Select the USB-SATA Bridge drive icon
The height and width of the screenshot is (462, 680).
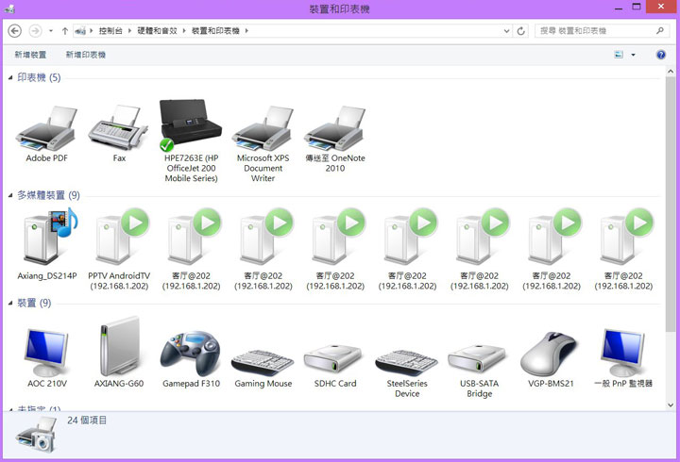479,359
